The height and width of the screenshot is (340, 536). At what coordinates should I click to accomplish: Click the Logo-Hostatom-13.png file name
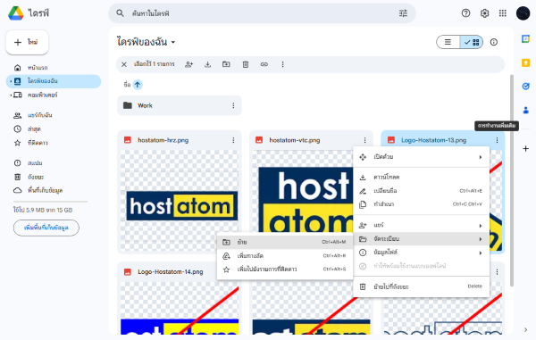(433, 140)
